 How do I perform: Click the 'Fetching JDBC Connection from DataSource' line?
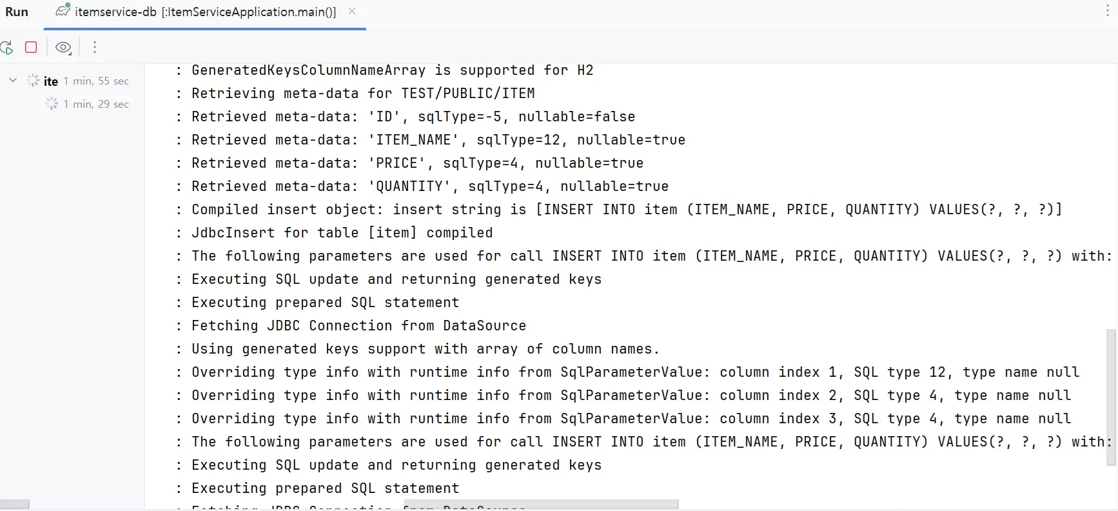(x=358, y=325)
